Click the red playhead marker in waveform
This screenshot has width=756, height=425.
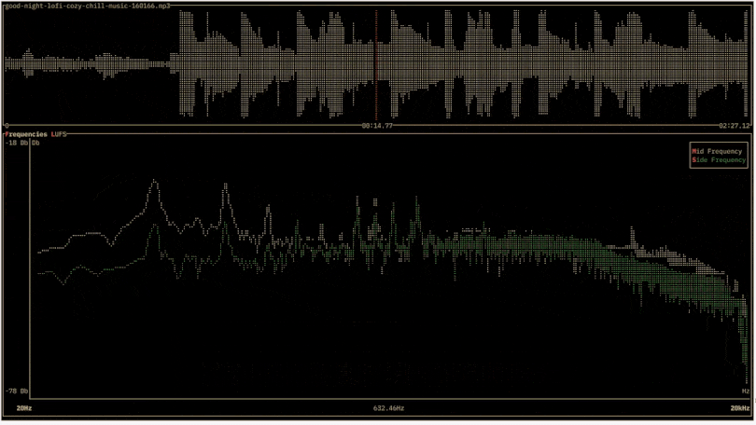click(x=376, y=65)
